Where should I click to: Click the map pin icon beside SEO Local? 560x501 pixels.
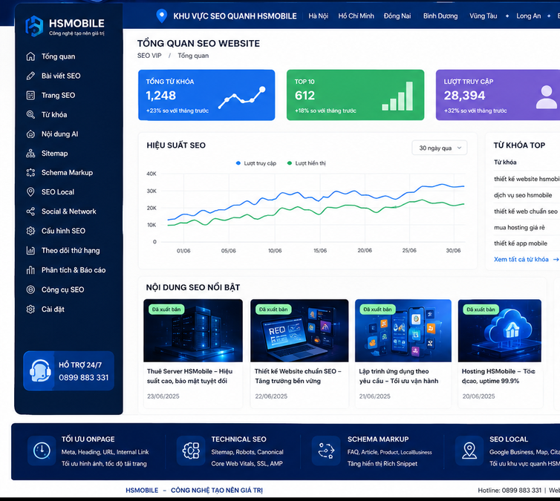30,192
